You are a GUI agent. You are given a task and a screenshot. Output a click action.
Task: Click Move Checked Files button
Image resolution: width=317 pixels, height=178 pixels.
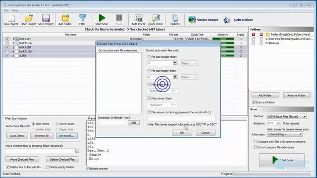[22, 159]
